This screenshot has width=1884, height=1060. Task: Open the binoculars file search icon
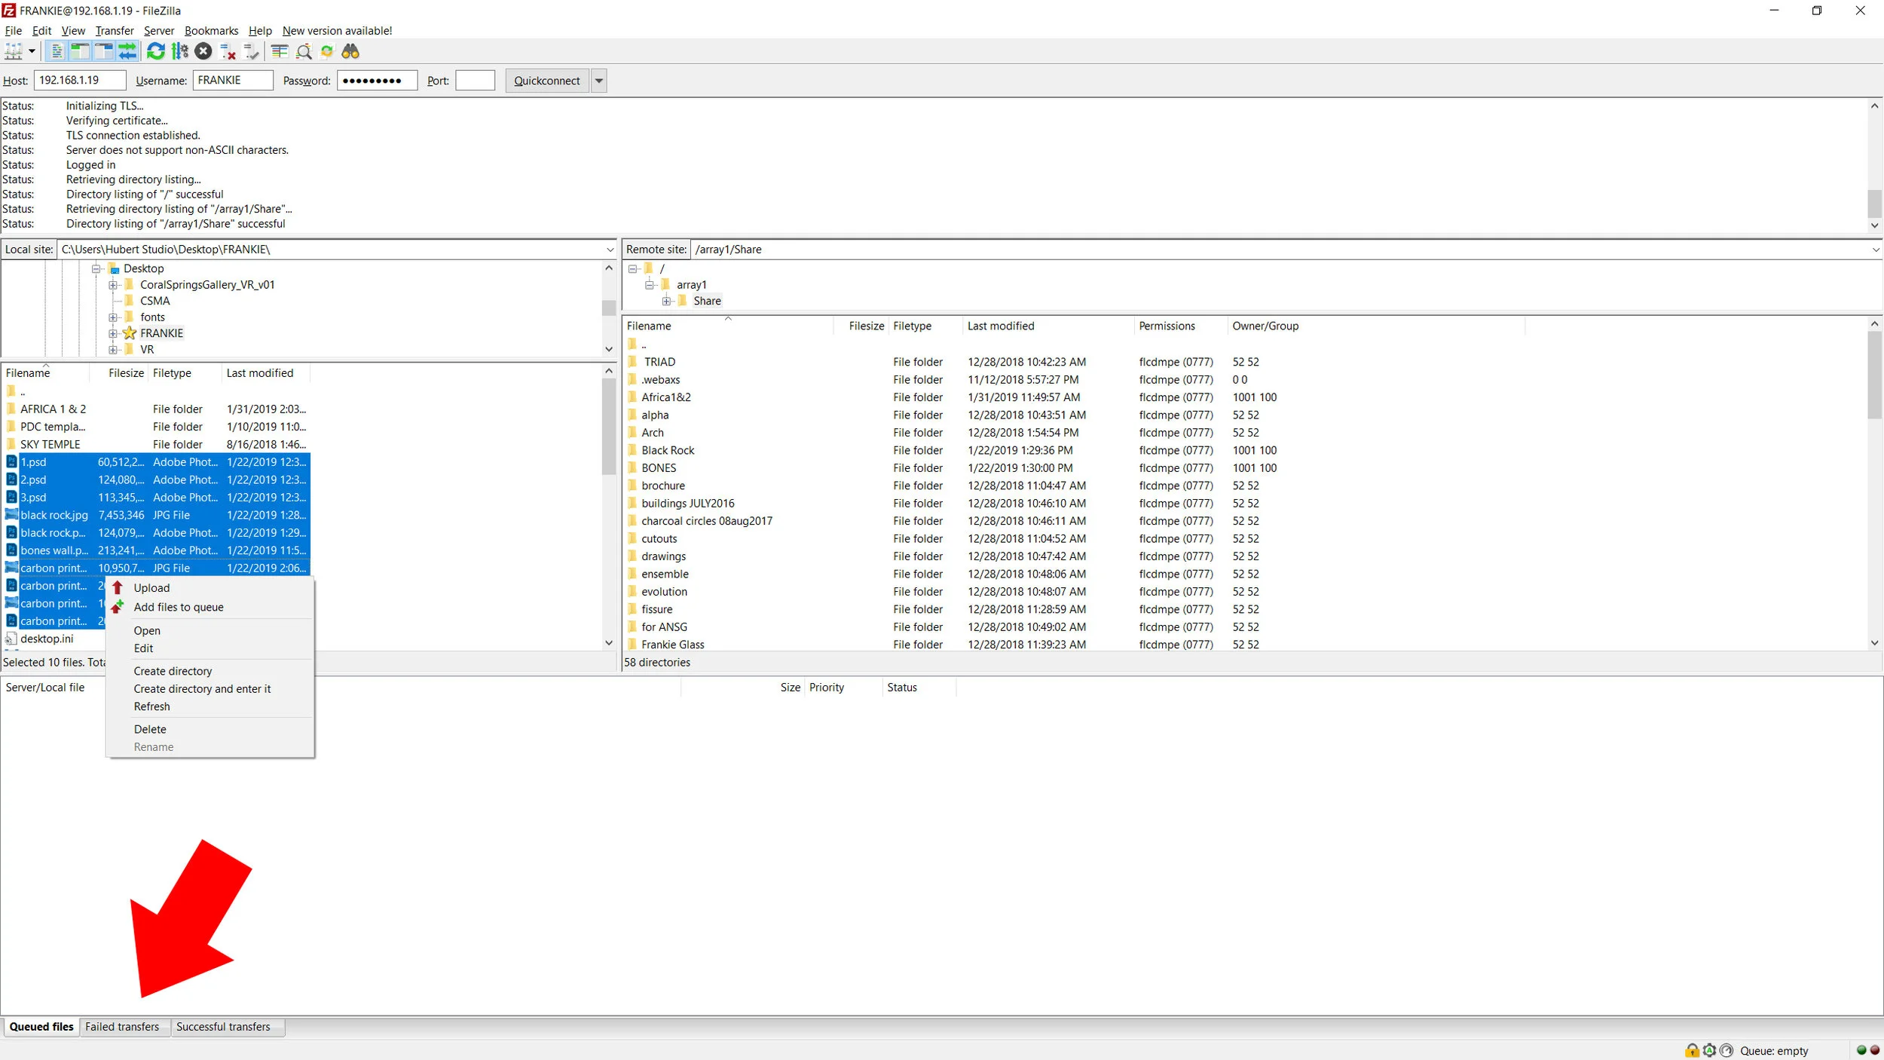click(x=350, y=51)
